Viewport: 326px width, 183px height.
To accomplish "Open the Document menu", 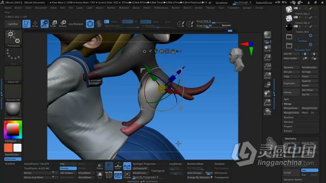I will [41, 8].
